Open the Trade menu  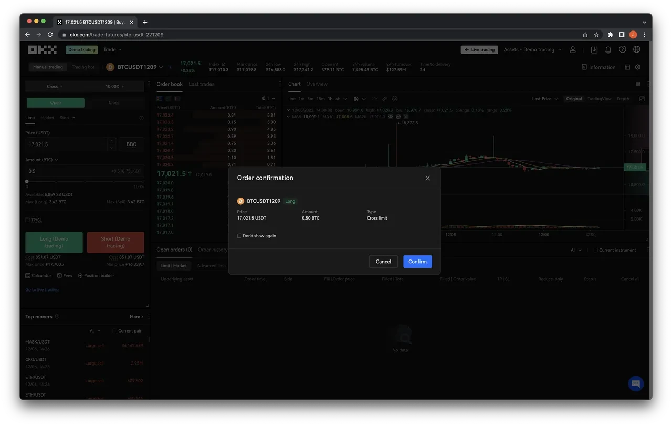112,50
